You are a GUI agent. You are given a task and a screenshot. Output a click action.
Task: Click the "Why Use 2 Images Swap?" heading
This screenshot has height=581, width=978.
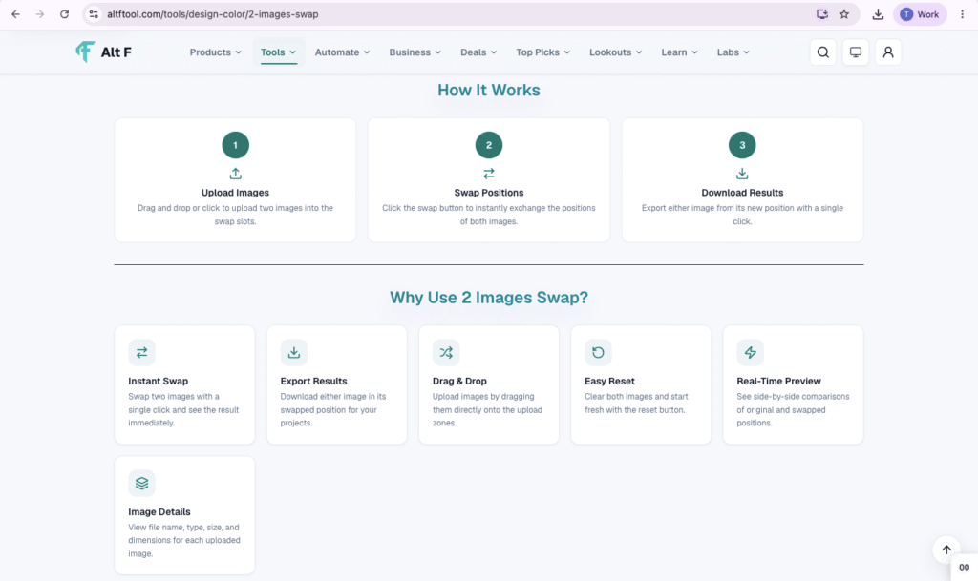[488, 298]
